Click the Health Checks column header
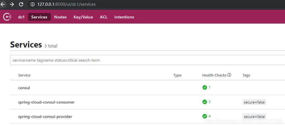Image resolution: width=285 pixels, height=126 pixels. point(215,75)
